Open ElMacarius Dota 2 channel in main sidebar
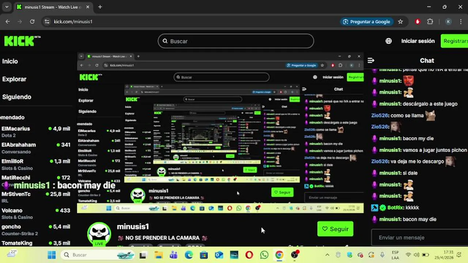468x263 pixels. (x=36, y=131)
